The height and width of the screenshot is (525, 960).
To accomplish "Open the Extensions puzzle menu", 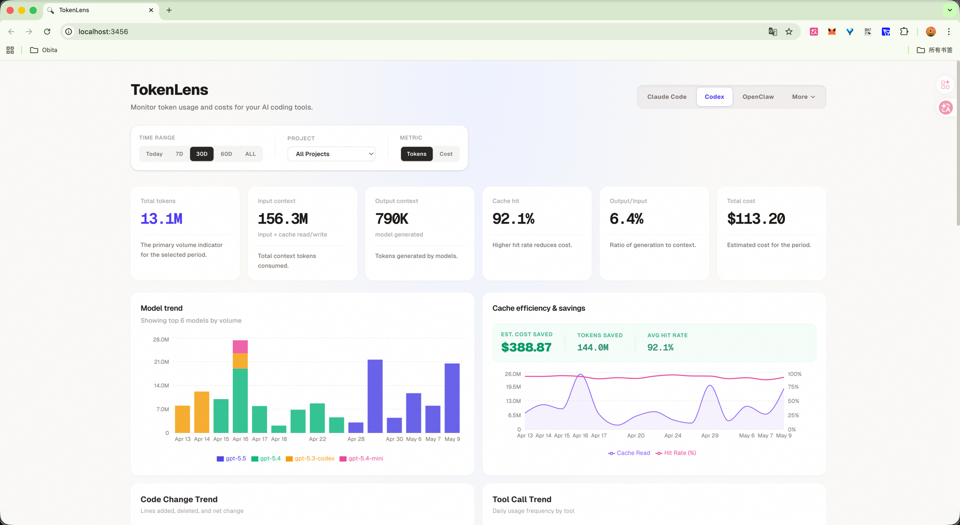I will [904, 31].
